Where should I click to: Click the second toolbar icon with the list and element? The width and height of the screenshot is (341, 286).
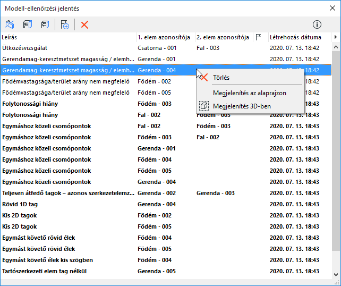28,24
